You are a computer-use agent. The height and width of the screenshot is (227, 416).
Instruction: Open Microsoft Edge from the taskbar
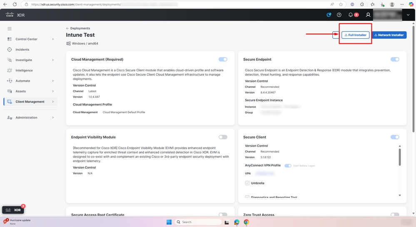click(x=237, y=222)
